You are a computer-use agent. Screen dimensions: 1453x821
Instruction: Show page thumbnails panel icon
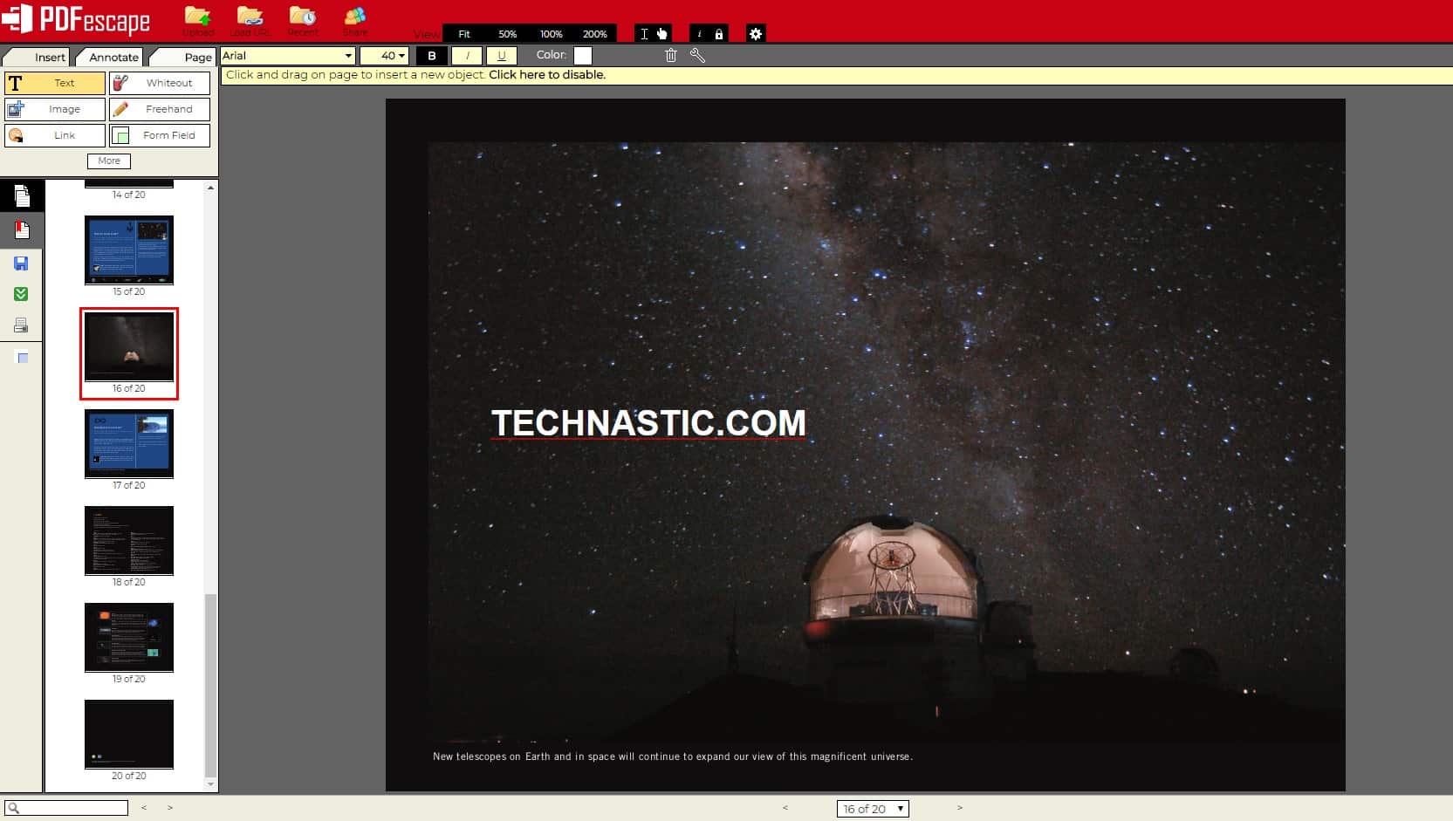coord(22,195)
